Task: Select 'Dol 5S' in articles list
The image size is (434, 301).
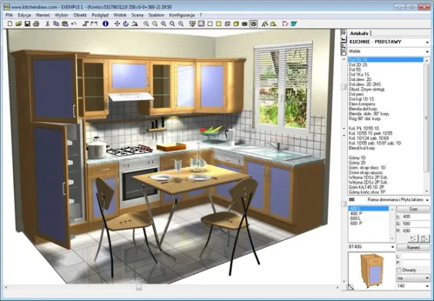Action: point(355,69)
